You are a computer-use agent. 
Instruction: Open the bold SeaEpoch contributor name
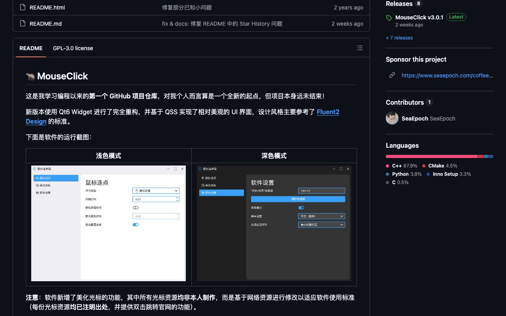[415, 118]
